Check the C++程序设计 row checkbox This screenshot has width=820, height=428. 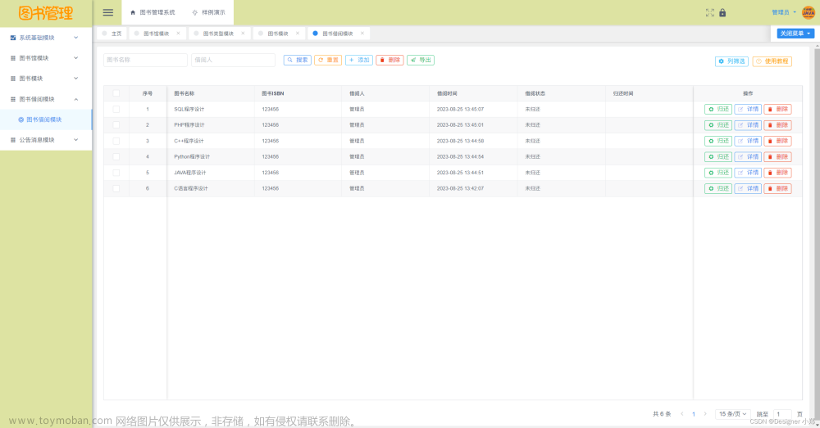(116, 141)
